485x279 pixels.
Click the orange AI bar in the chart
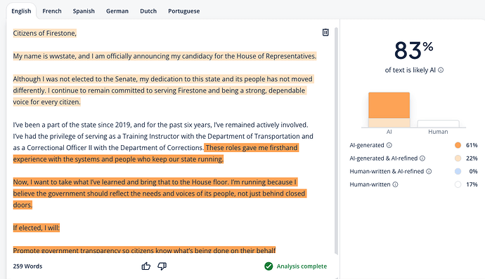[x=389, y=106]
